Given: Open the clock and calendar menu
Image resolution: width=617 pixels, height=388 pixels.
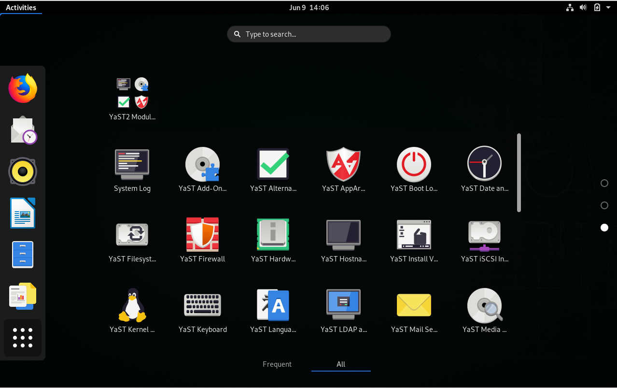Looking at the screenshot, I should pyautogui.click(x=308, y=7).
